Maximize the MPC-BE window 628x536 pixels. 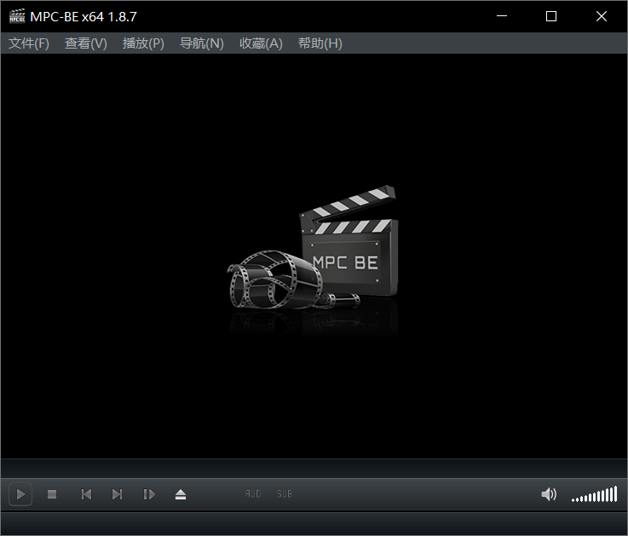click(551, 16)
